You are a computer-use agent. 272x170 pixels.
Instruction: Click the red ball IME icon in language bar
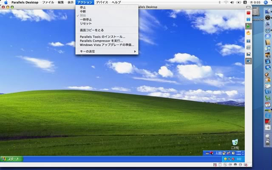(x=211, y=153)
